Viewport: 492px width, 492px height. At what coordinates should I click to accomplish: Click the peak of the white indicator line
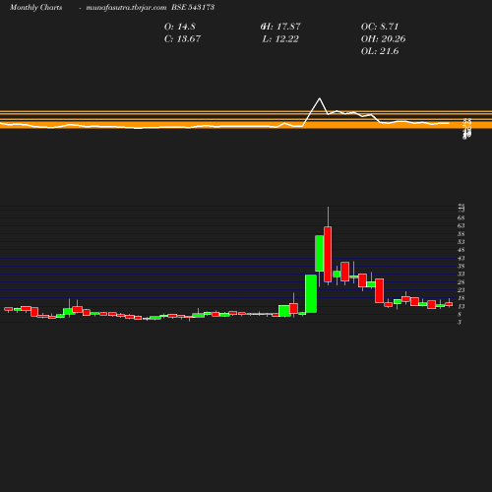(320, 98)
